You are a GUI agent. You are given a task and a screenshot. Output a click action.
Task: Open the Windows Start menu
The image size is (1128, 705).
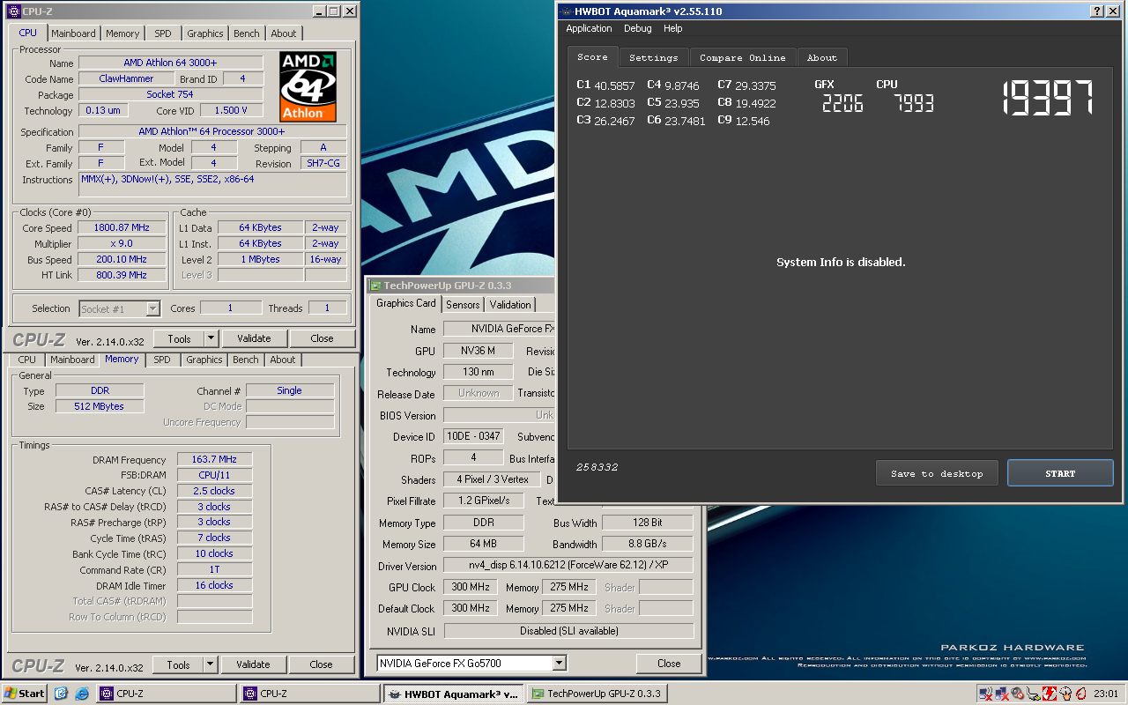coord(24,694)
